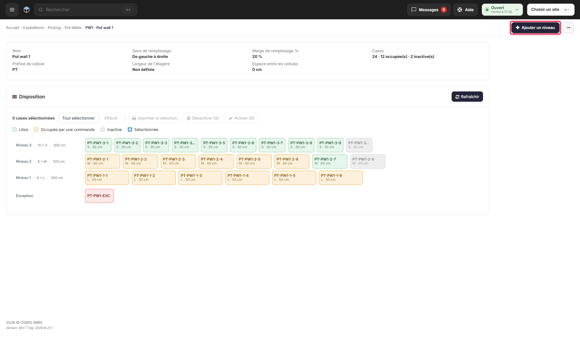Select cell PT-PW1-3-7
Viewport: 580px width, 338px height.
tap(272, 145)
